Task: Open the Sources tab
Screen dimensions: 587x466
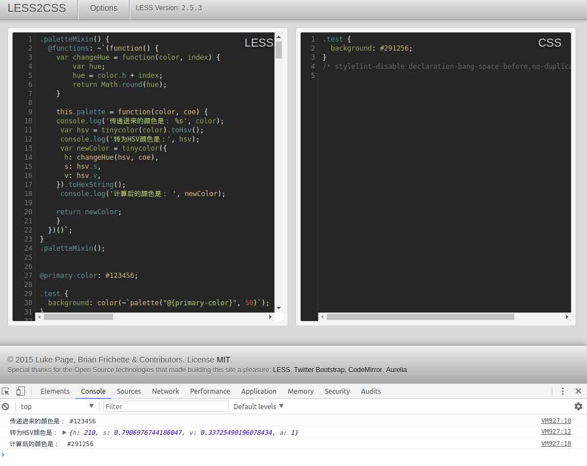Action: coord(129,391)
